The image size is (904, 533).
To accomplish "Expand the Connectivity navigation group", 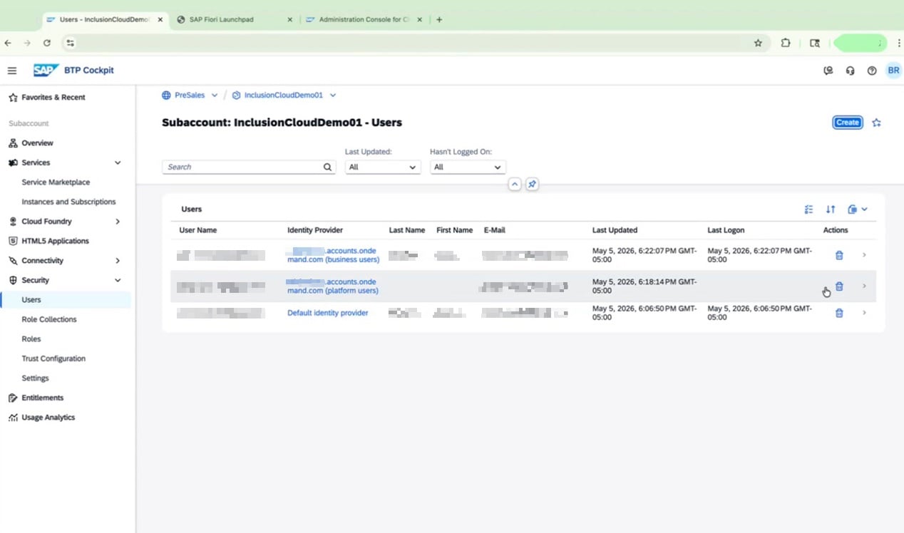I will 118,261.
